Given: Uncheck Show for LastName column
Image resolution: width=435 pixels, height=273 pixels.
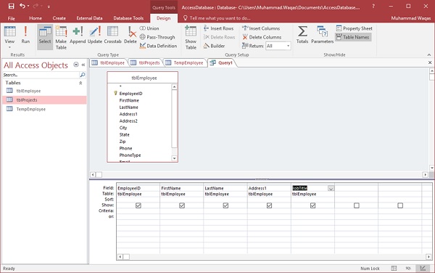Looking at the screenshot, I should [x=225, y=205].
